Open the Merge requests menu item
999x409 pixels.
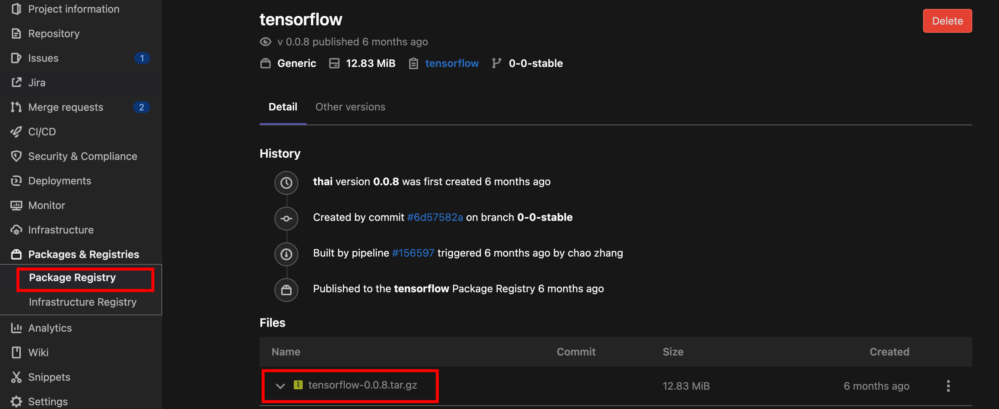tap(65, 107)
